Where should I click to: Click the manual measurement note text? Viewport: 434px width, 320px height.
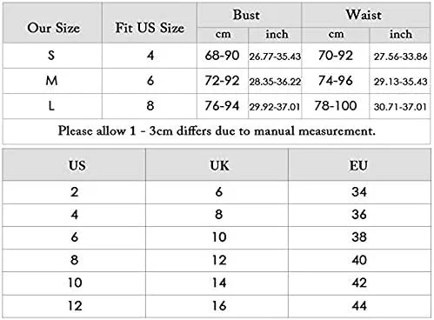pos(217,131)
